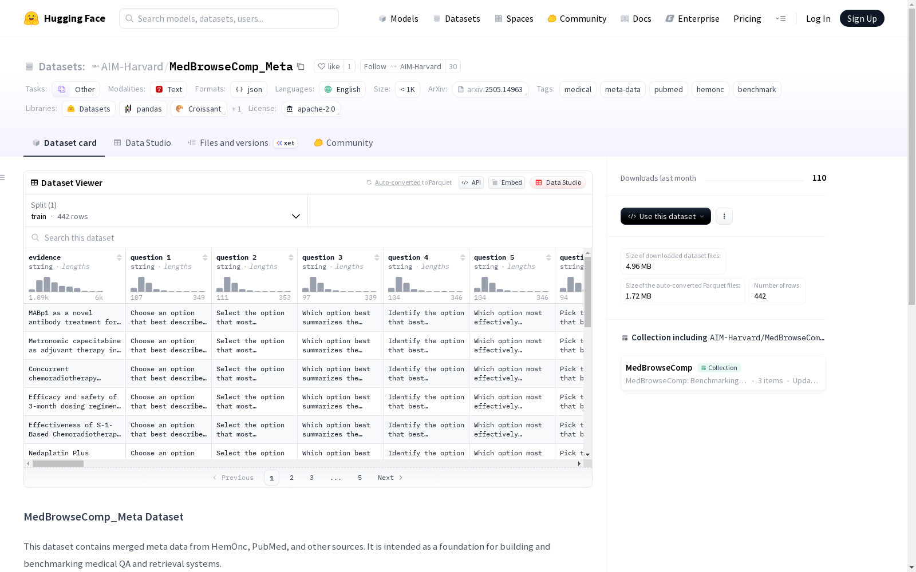Click the question 1 length histogram
Image resolution: width=916 pixels, height=572 pixels.
point(168,284)
